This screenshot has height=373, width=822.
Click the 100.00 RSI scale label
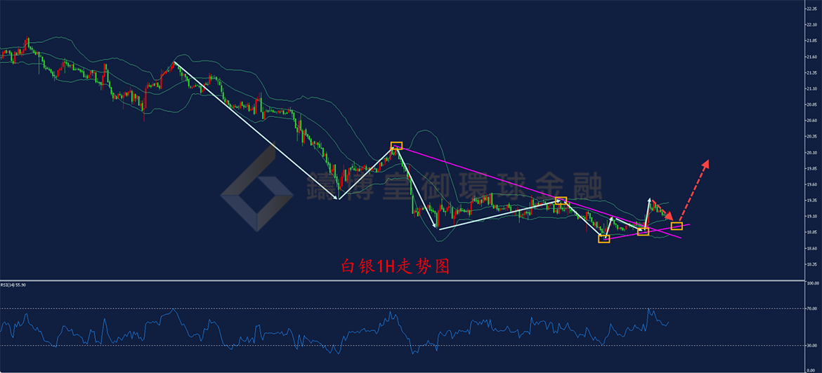pyautogui.click(x=813, y=283)
